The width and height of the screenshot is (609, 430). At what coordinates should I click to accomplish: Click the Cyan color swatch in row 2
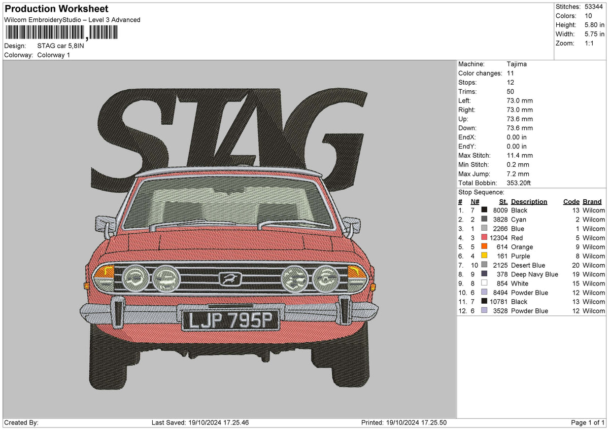point(484,220)
